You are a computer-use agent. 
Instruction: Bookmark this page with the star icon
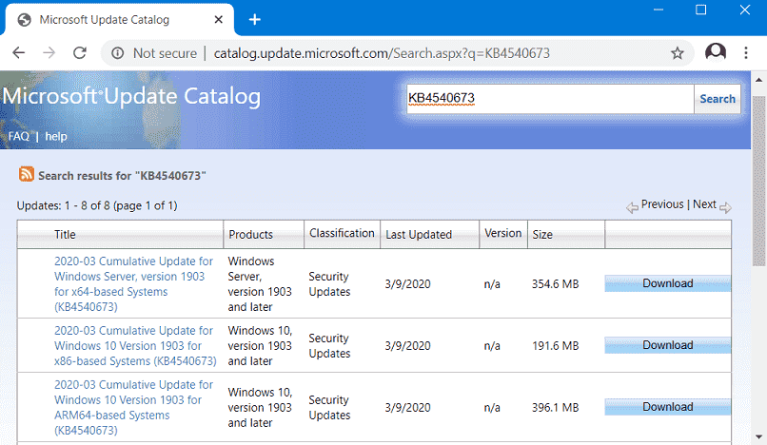[677, 53]
